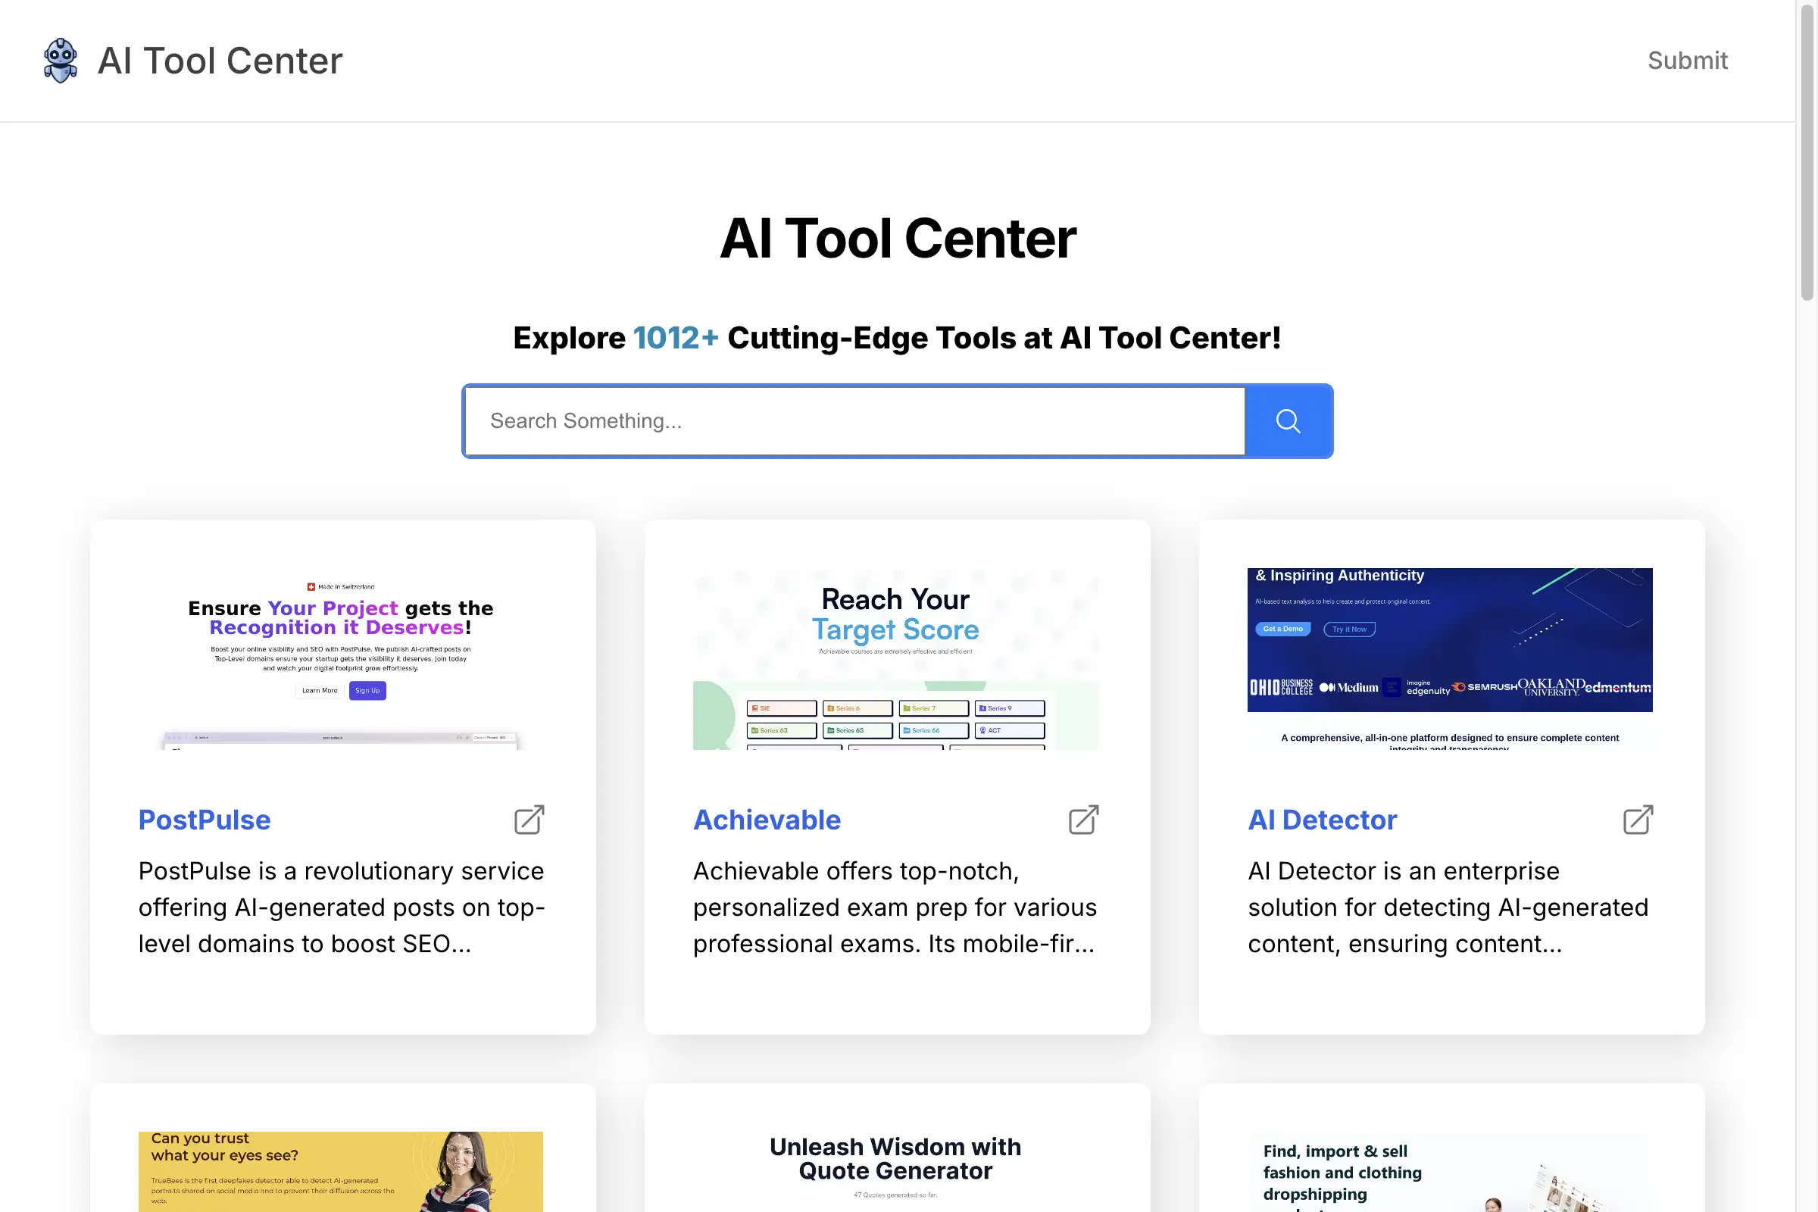Viewport: 1818px width, 1212px height.
Task: Open PostPulse external link icon
Action: click(529, 818)
